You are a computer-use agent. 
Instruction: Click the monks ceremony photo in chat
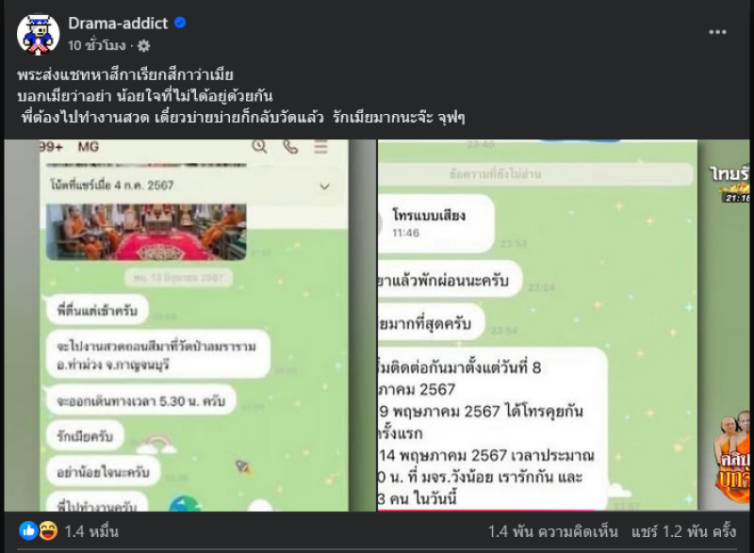(146, 232)
